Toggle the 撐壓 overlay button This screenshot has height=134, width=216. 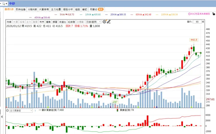click(55, 22)
